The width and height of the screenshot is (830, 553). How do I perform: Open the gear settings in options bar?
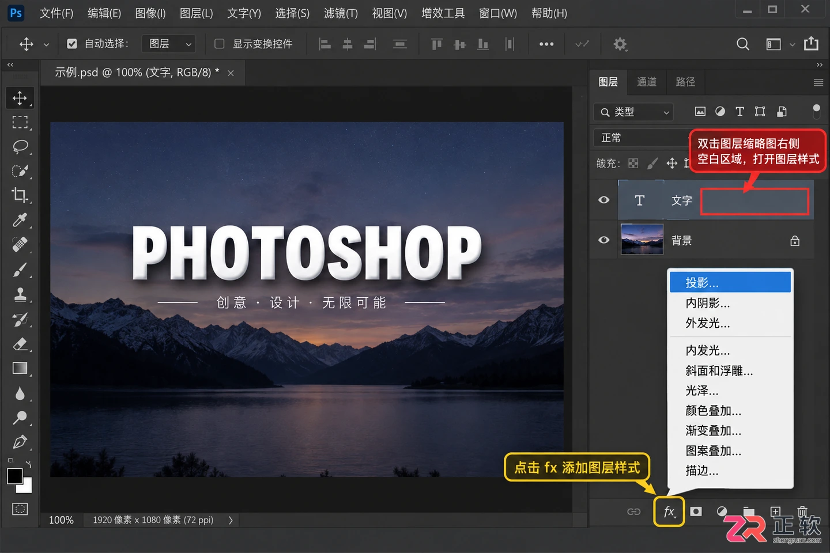(x=620, y=44)
